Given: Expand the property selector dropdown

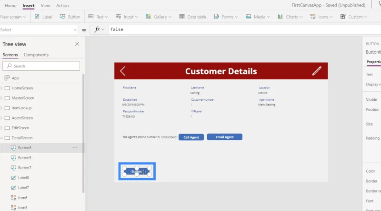Looking at the screenshot, I should [x=75, y=30].
